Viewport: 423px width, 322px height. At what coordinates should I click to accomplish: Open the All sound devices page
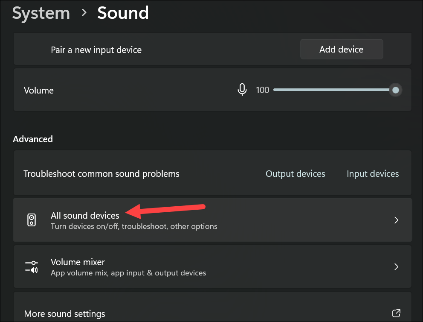[x=84, y=216]
